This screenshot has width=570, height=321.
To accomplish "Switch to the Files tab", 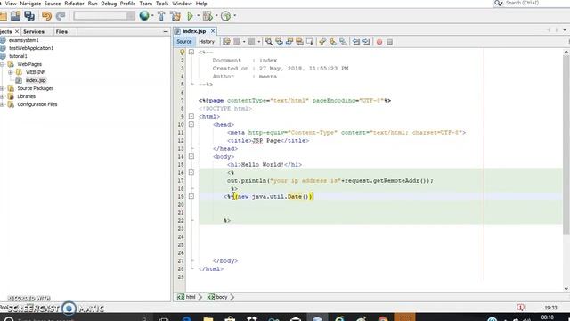I will click(61, 32).
